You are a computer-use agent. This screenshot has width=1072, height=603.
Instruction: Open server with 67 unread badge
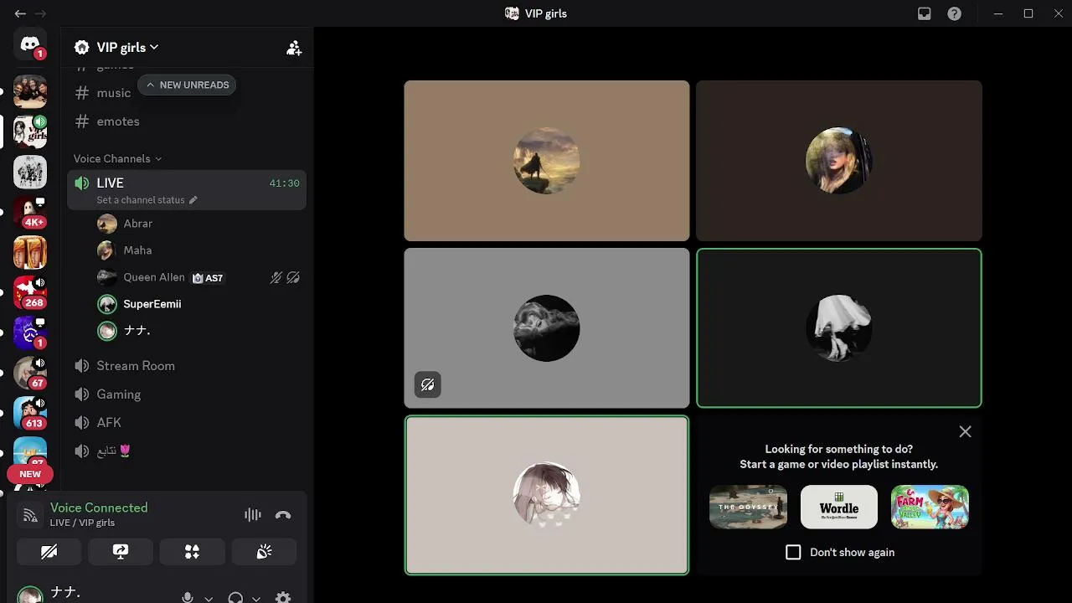(x=30, y=373)
